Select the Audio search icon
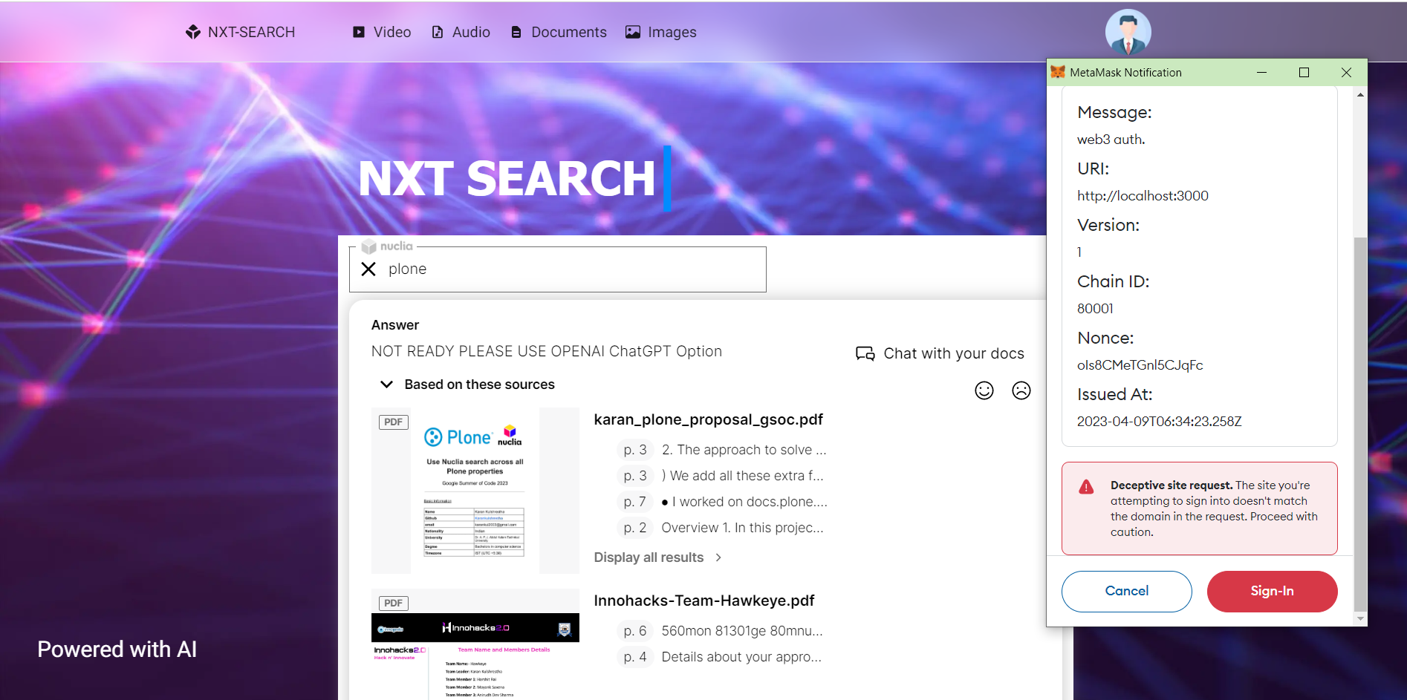1407x700 pixels. coord(437,32)
